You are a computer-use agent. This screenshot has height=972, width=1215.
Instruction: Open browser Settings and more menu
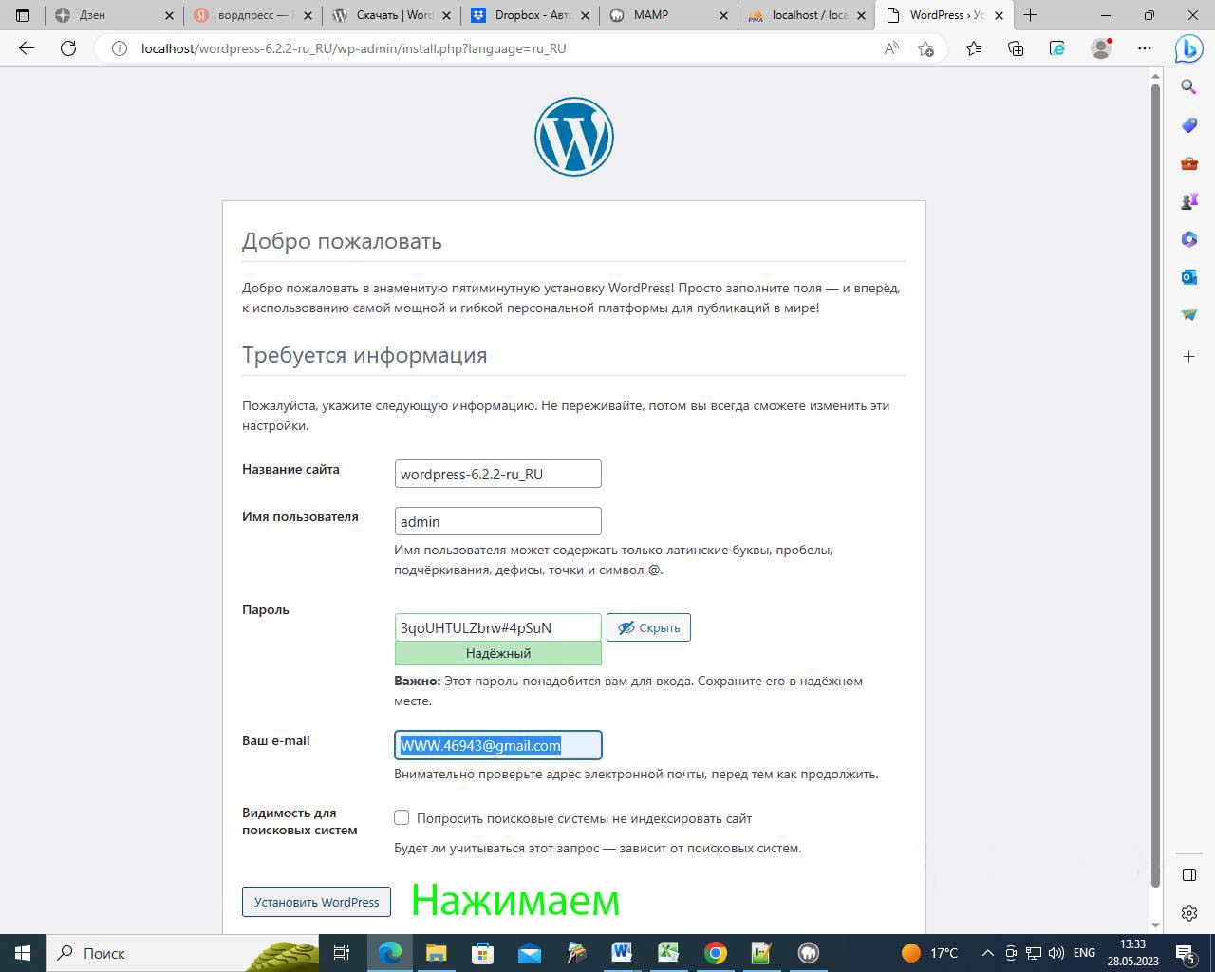[1145, 48]
